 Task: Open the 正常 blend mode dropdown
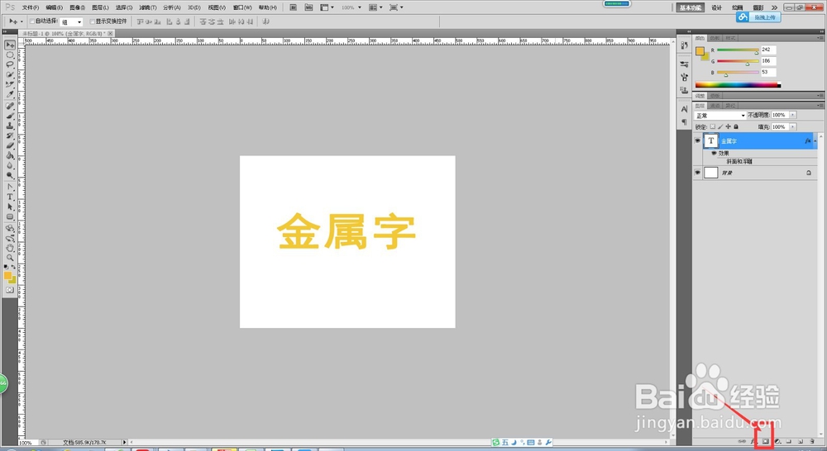pos(720,116)
